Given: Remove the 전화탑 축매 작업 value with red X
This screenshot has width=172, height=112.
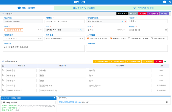Looking at the screenshot, I should 84,30.
